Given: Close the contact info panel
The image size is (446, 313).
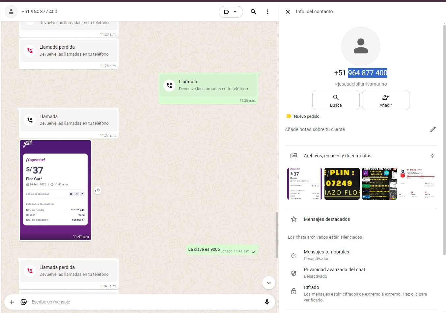Looking at the screenshot, I should tap(288, 12).
